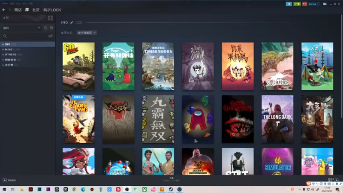Open the Windows notification center icon
The width and height of the screenshot is (343, 193).
(338, 189)
